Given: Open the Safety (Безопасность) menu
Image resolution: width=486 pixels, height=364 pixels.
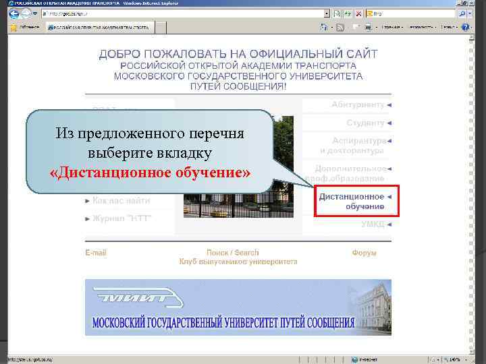Looking at the screenshot, I should (423, 28).
